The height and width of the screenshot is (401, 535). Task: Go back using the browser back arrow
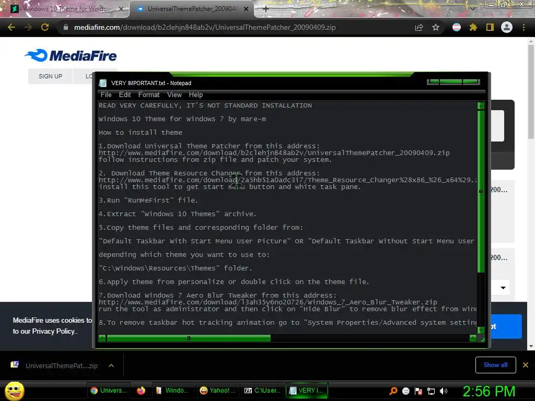click(x=11, y=27)
